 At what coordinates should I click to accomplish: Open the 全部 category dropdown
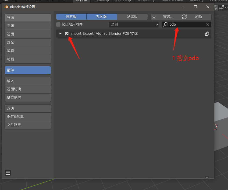[134, 25]
